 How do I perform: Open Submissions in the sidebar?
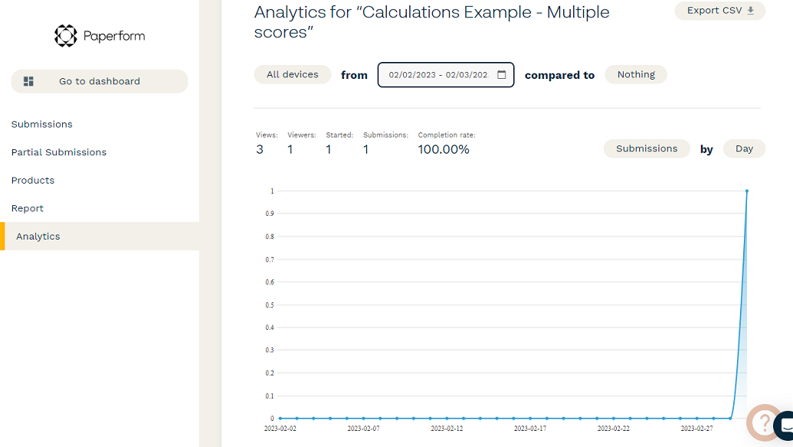(x=42, y=124)
